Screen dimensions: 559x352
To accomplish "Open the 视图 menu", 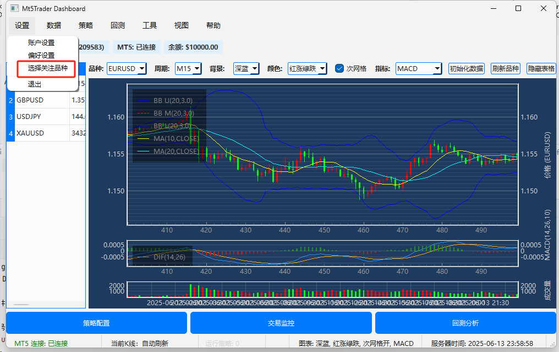I will [x=181, y=25].
